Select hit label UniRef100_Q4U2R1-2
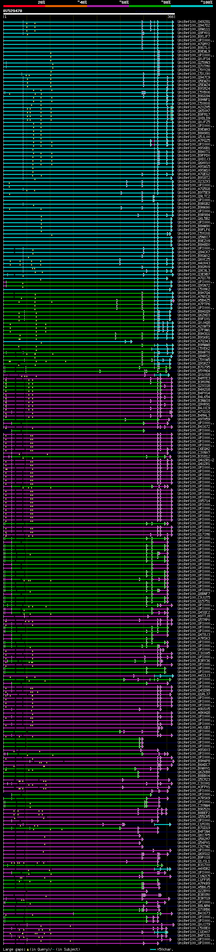This screenshot has height=952, width=216. (x=196, y=460)
